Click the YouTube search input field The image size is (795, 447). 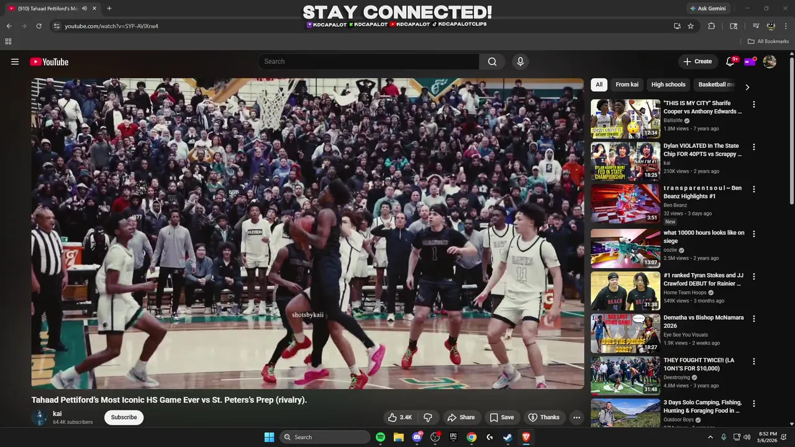click(368, 61)
